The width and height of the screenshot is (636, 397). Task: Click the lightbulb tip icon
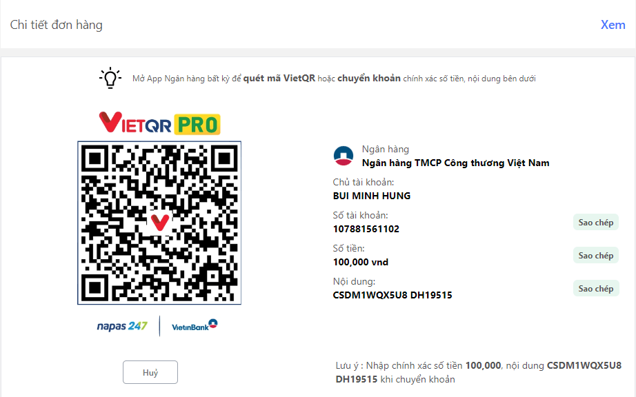110,78
